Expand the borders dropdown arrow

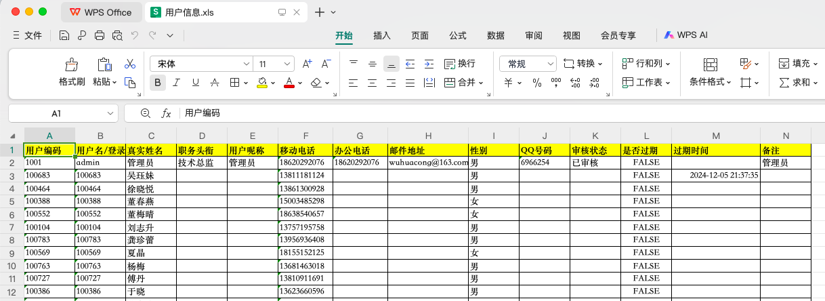(x=245, y=83)
